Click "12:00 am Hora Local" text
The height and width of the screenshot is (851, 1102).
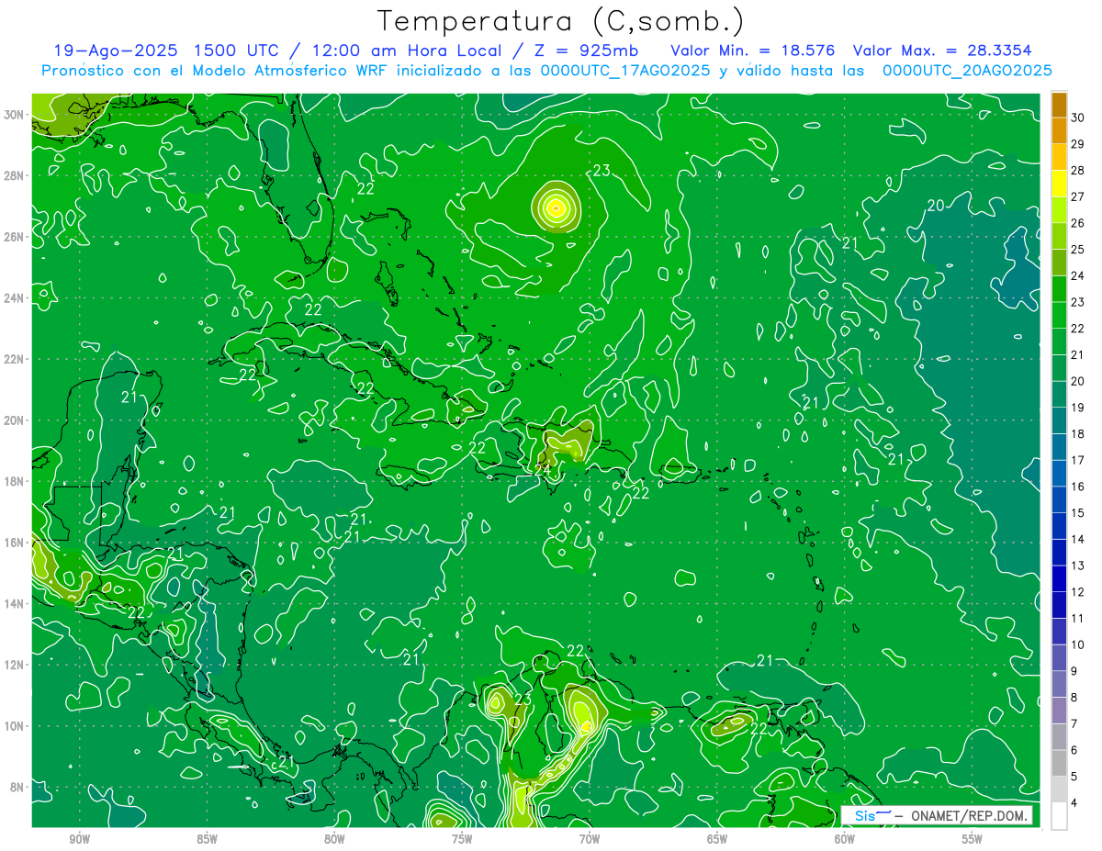click(x=404, y=50)
